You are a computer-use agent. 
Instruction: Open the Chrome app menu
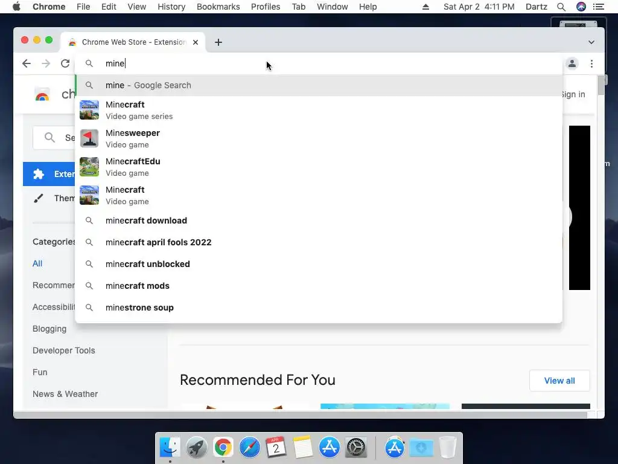point(49,7)
